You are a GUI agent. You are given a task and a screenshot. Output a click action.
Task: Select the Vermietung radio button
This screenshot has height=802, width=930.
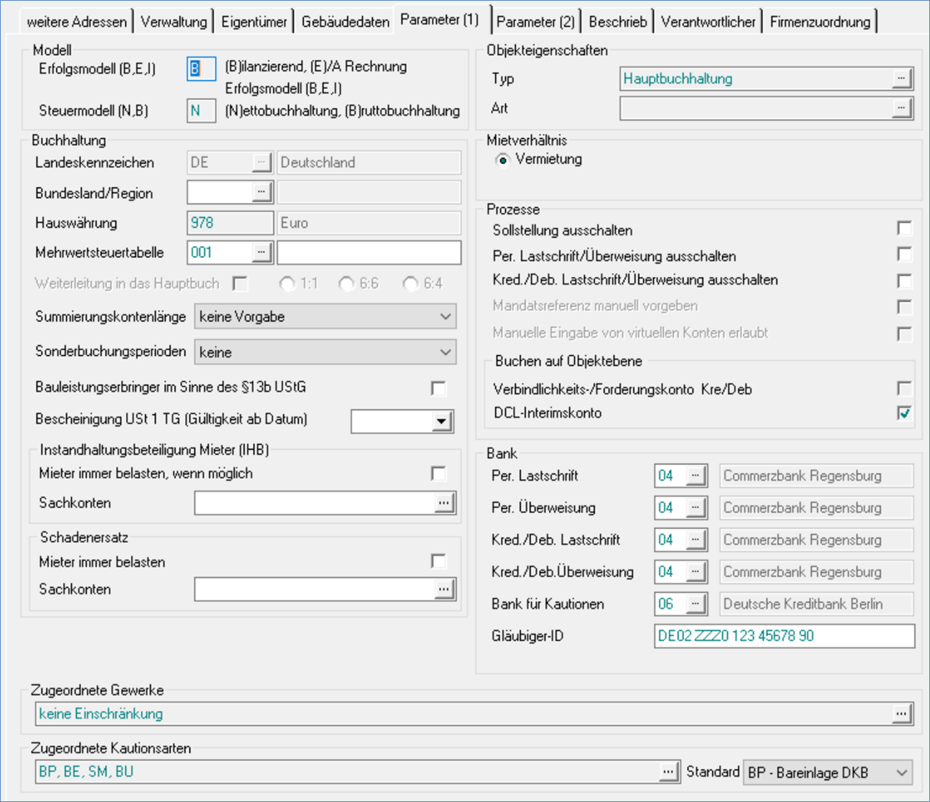pos(502,160)
